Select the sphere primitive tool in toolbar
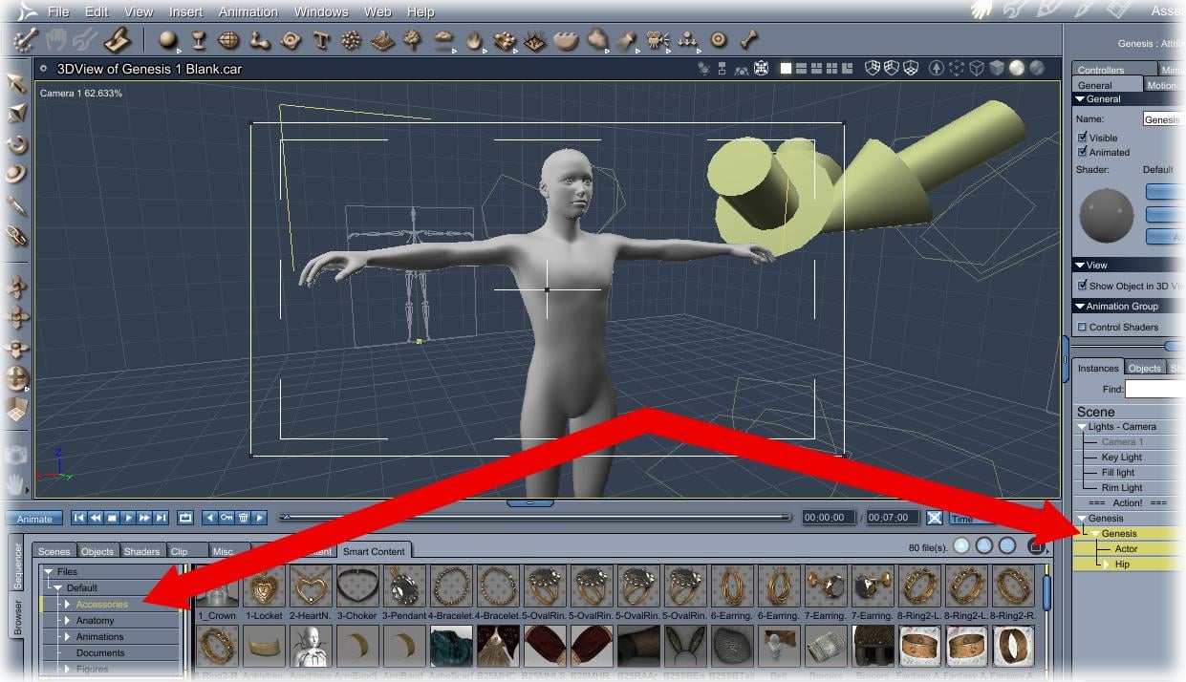 168,39
